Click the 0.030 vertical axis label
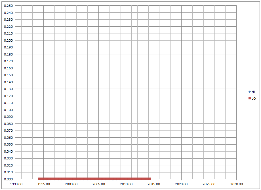 [8, 159]
